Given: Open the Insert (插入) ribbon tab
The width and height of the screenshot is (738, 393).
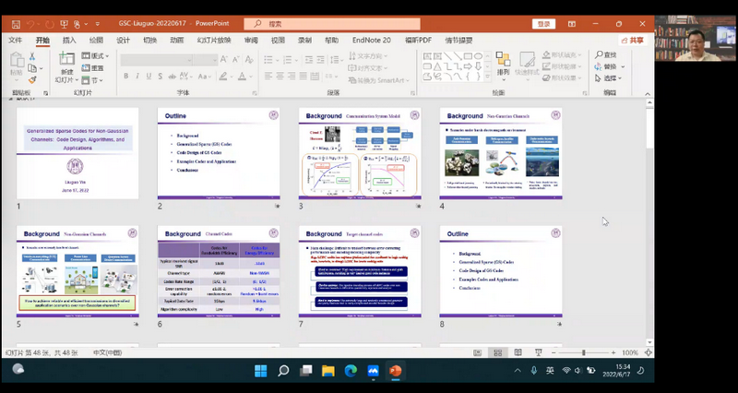Looking at the screenshot, I should [x=69, y=41].
